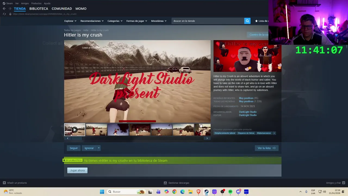Screen dimensions: 348x196
Task: Click the microphone tray icon
Action: tap(306, 192)
